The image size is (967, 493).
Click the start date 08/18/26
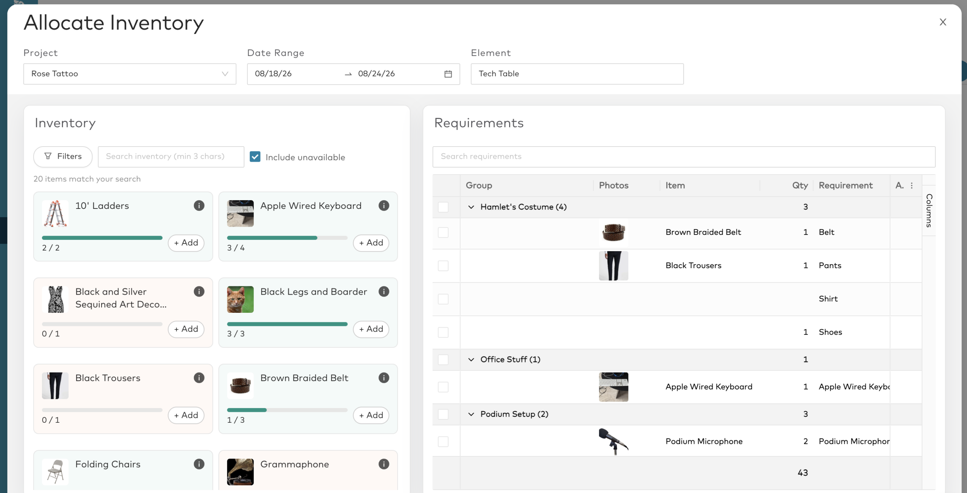point(273,74)
